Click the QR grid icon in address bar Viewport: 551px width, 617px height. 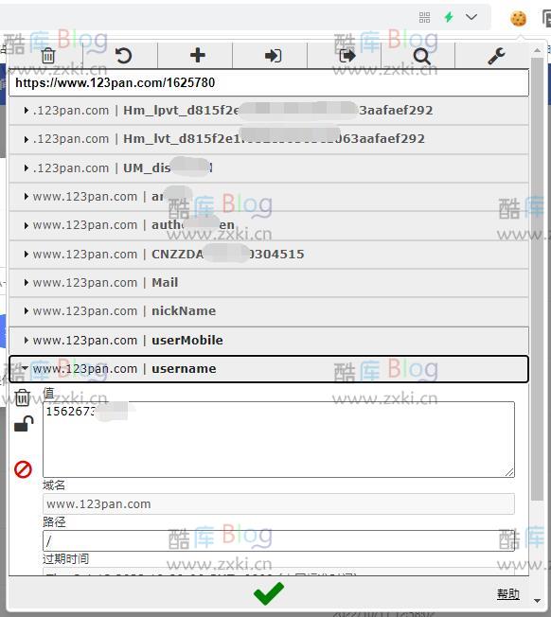coord(424,17)
